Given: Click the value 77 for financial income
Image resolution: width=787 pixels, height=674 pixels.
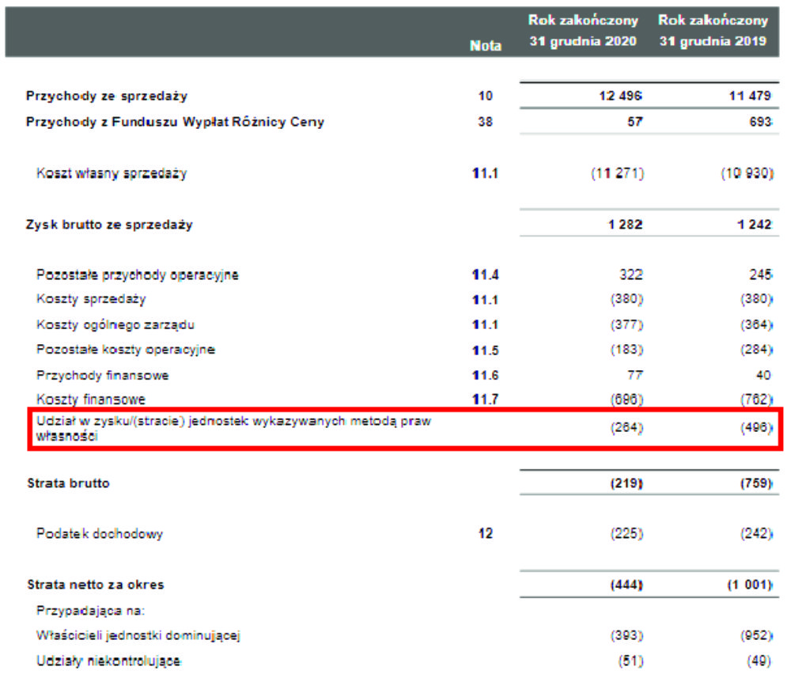Looking at the screenshot, I should tap(635, 375).
